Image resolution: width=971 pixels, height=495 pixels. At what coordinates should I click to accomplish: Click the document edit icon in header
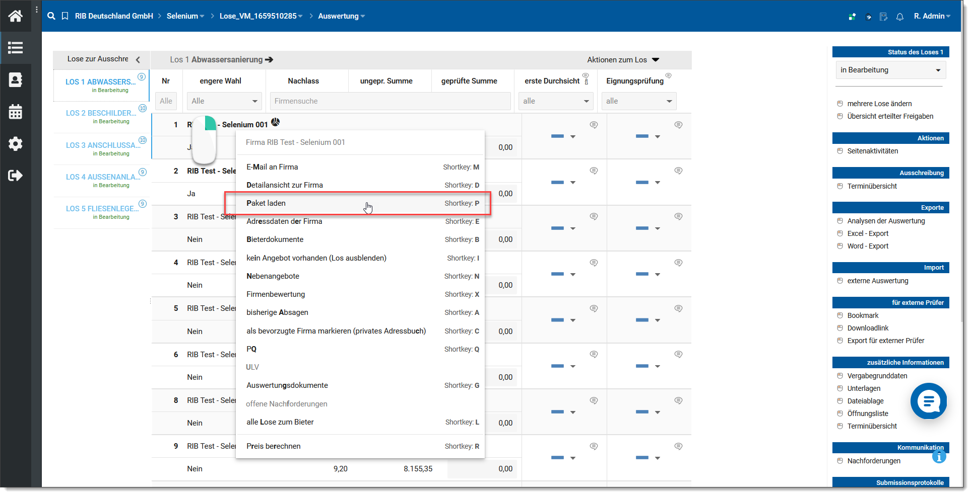(883, 17)
